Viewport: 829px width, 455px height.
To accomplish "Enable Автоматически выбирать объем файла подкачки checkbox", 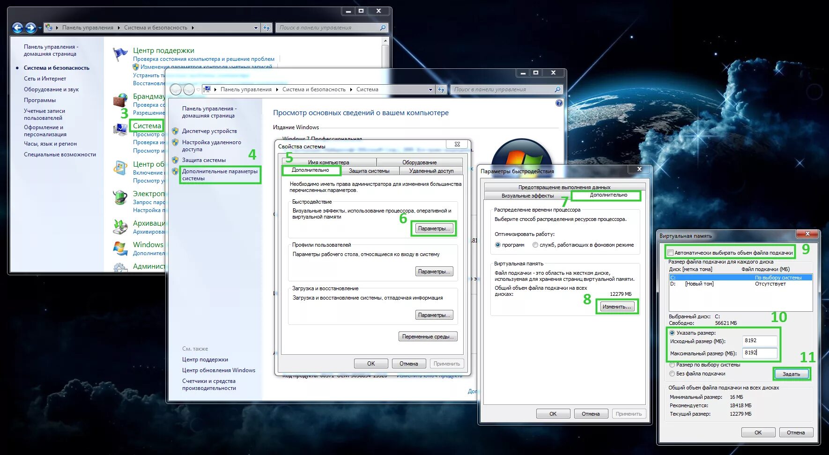I will coord(671,253).
